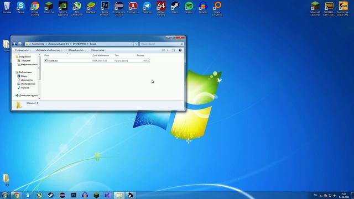Viewport: 354px width, 199px height.
Task: Change the view using the view icon
Action: [x=163, y=50]
